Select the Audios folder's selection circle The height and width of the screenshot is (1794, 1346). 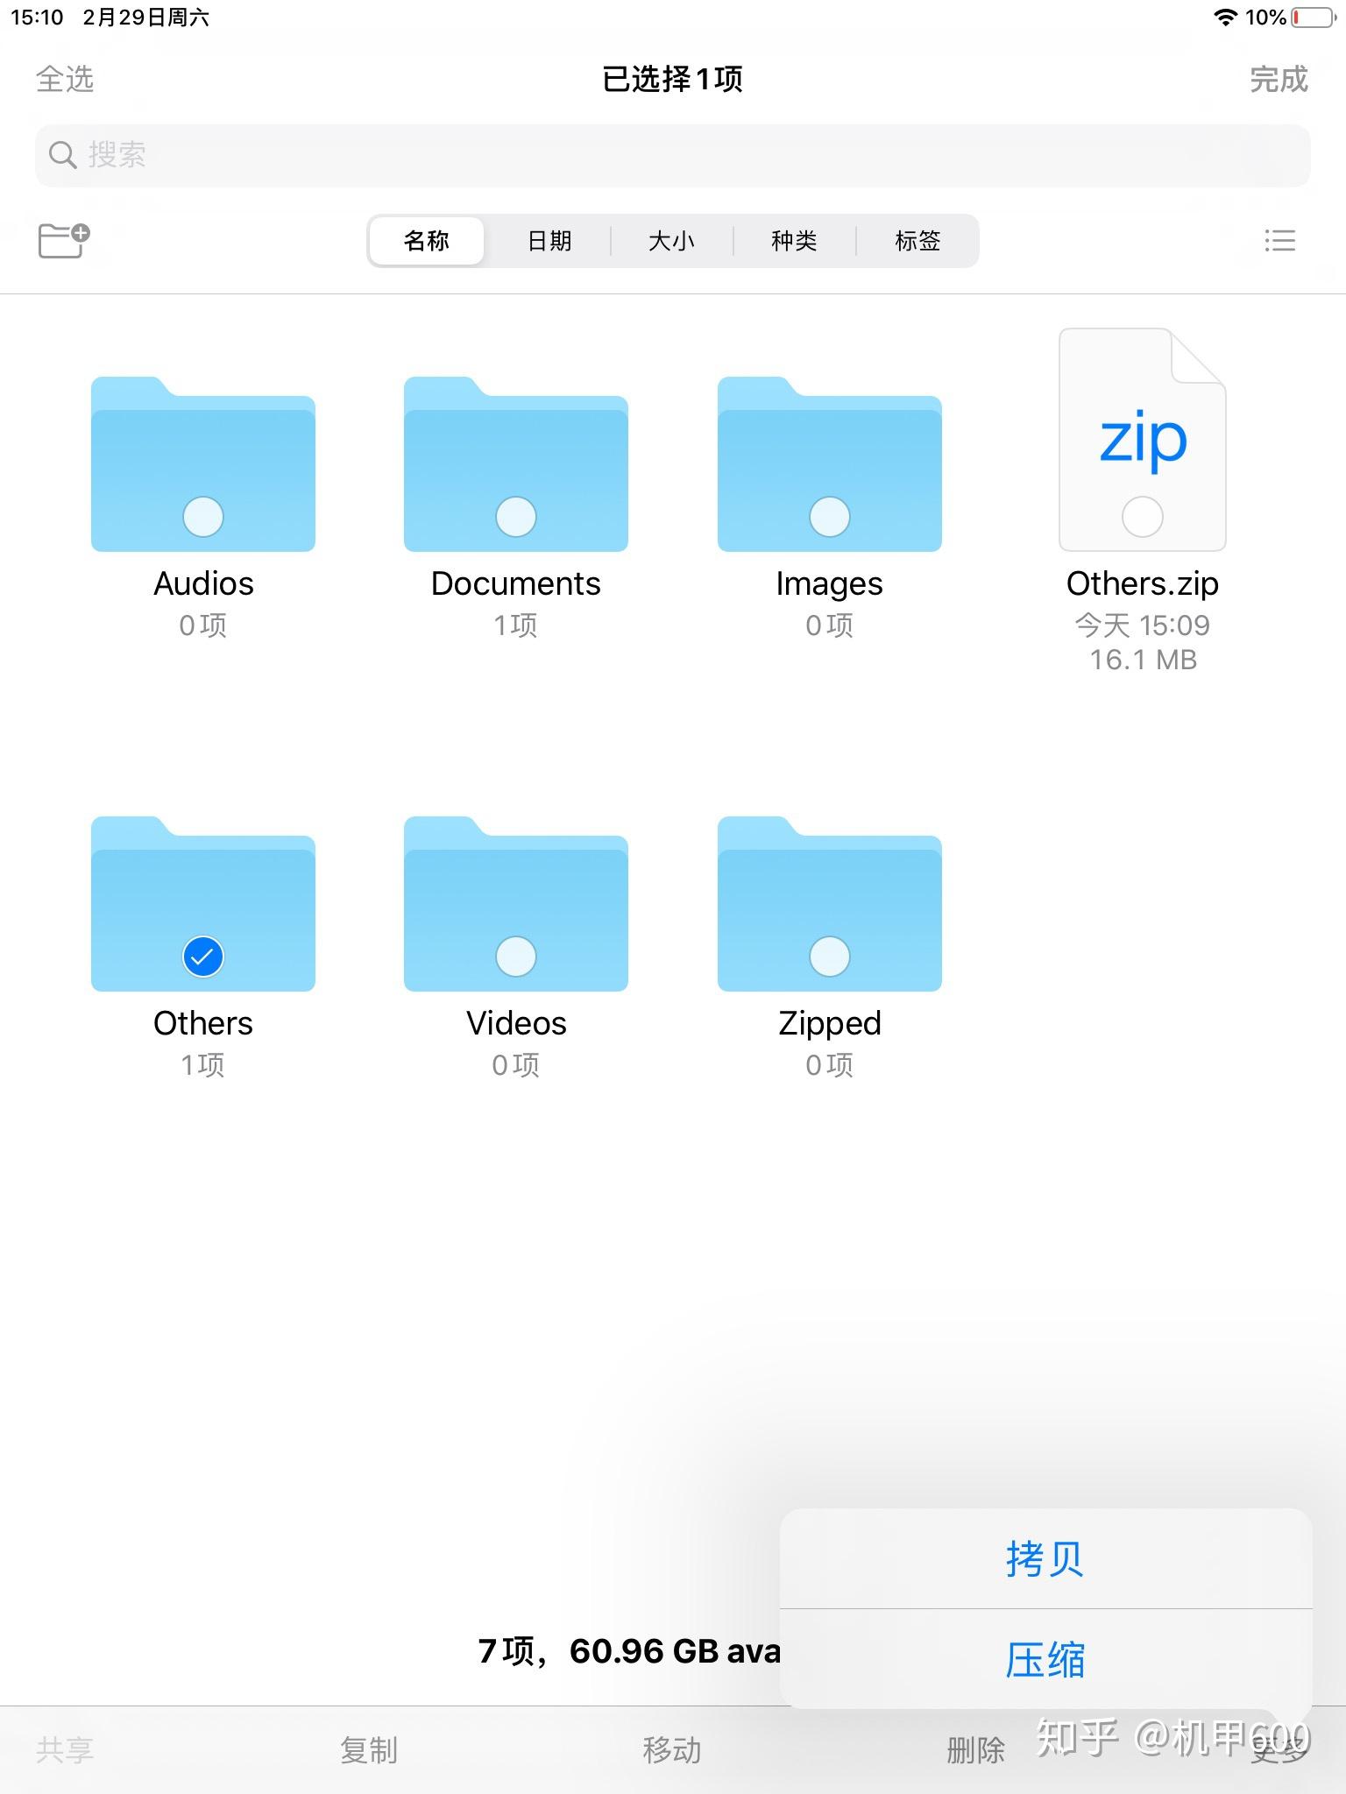[203, 517]
